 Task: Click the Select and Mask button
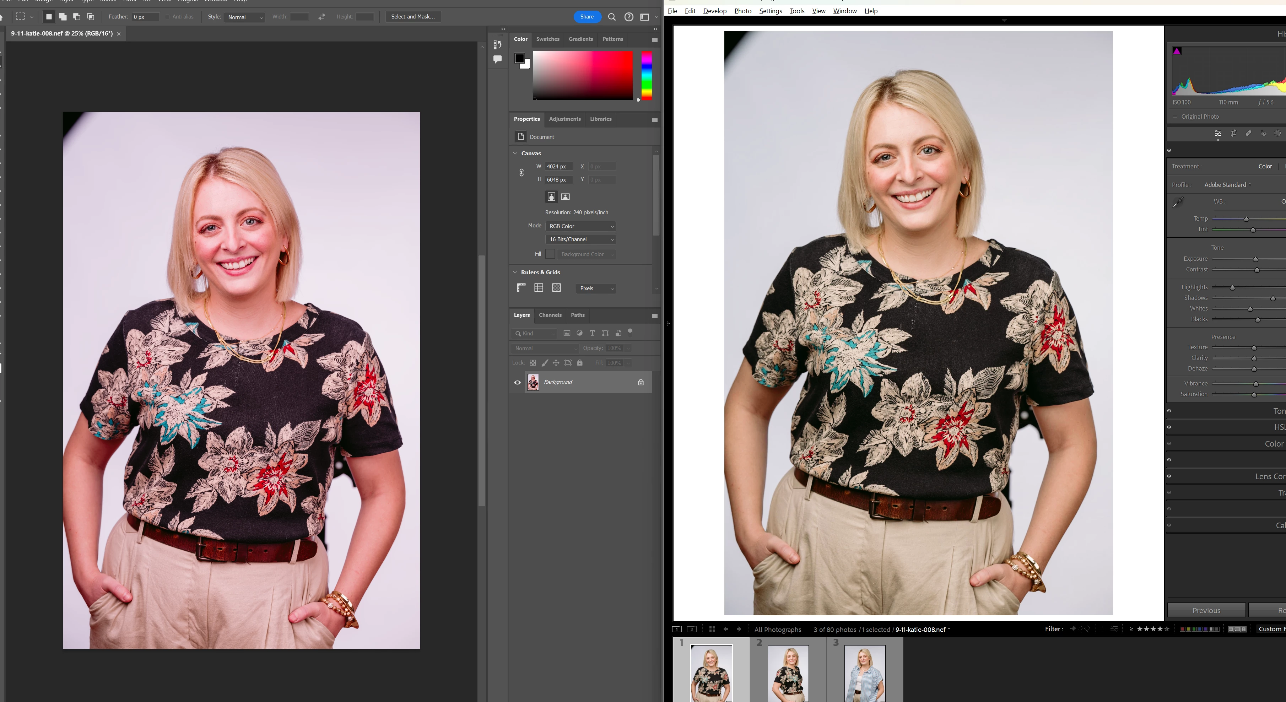(x=412, y=16)
